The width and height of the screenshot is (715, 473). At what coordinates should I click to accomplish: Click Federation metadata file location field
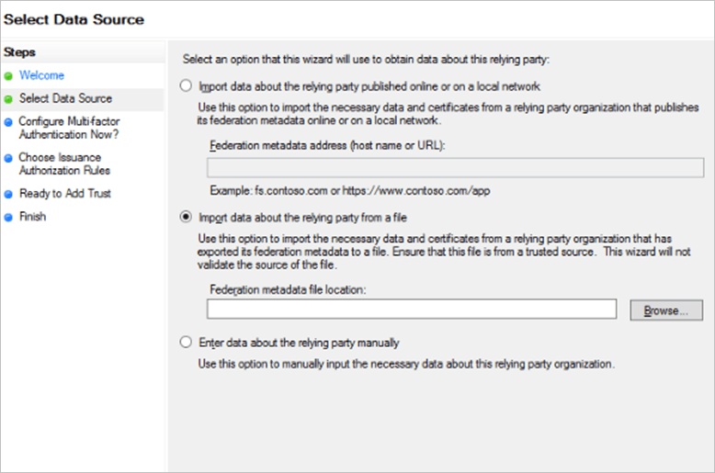click(x=412, y=309)
